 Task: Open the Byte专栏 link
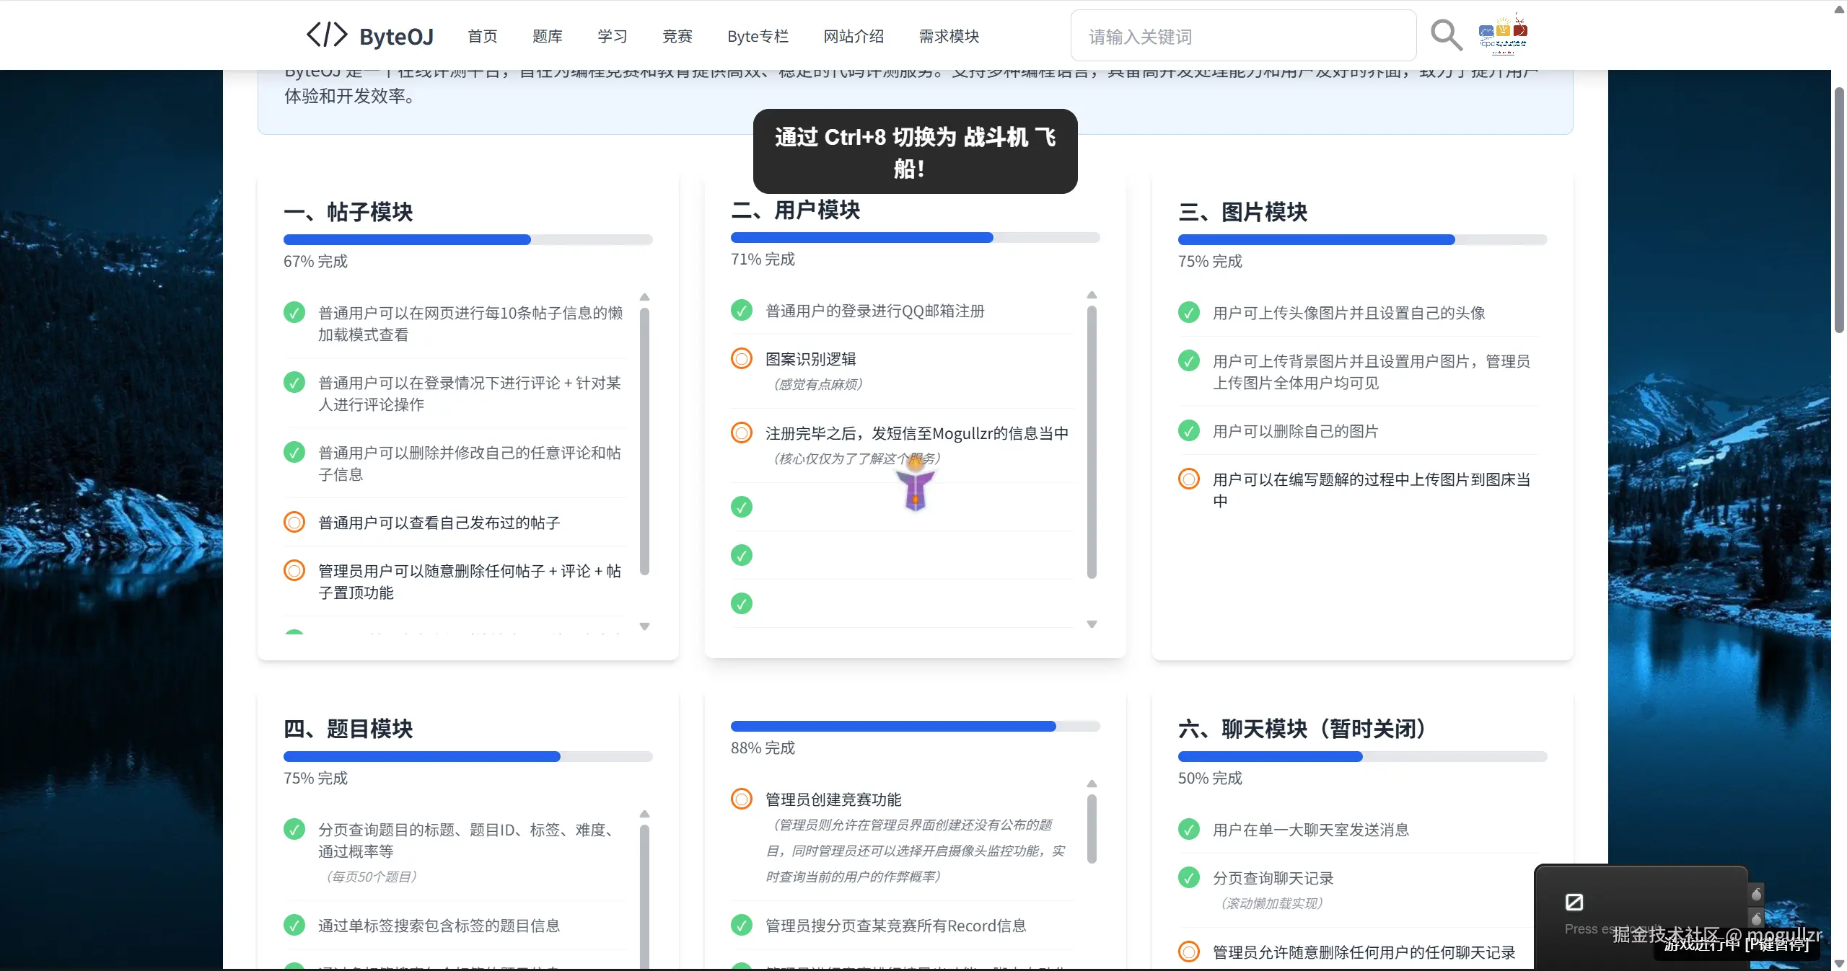[758, 36]
